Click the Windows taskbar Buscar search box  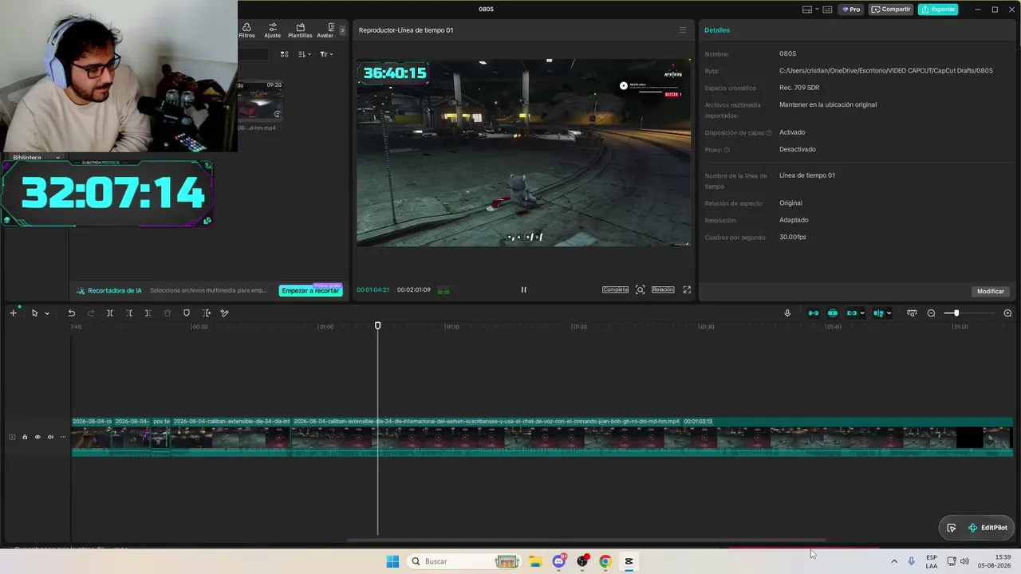pos(466,561)
